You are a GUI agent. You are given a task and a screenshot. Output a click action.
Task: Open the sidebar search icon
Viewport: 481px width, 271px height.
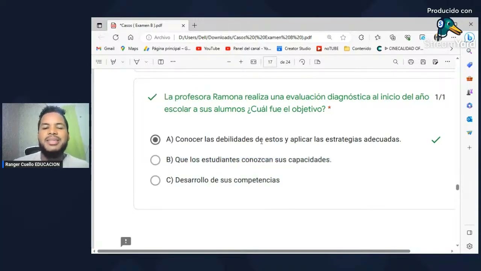[x=469, y=51]
